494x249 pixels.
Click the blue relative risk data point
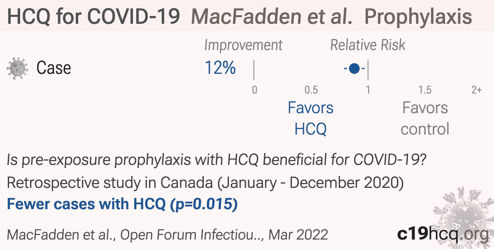354,69
